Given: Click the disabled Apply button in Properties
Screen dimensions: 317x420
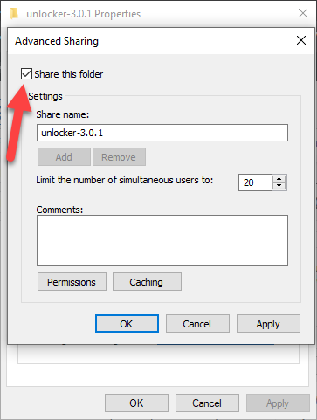Looking at the screenshot, I should (x=278, y=403).
